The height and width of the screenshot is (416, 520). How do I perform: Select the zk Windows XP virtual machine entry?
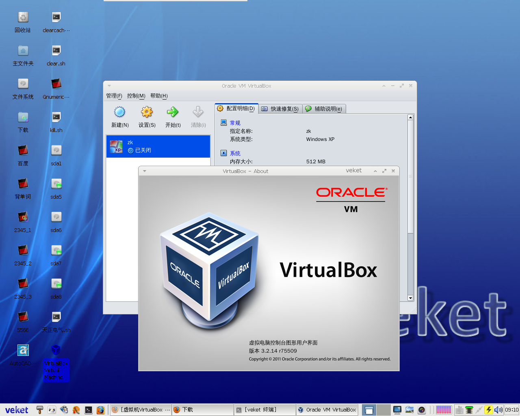pos(158,146)
